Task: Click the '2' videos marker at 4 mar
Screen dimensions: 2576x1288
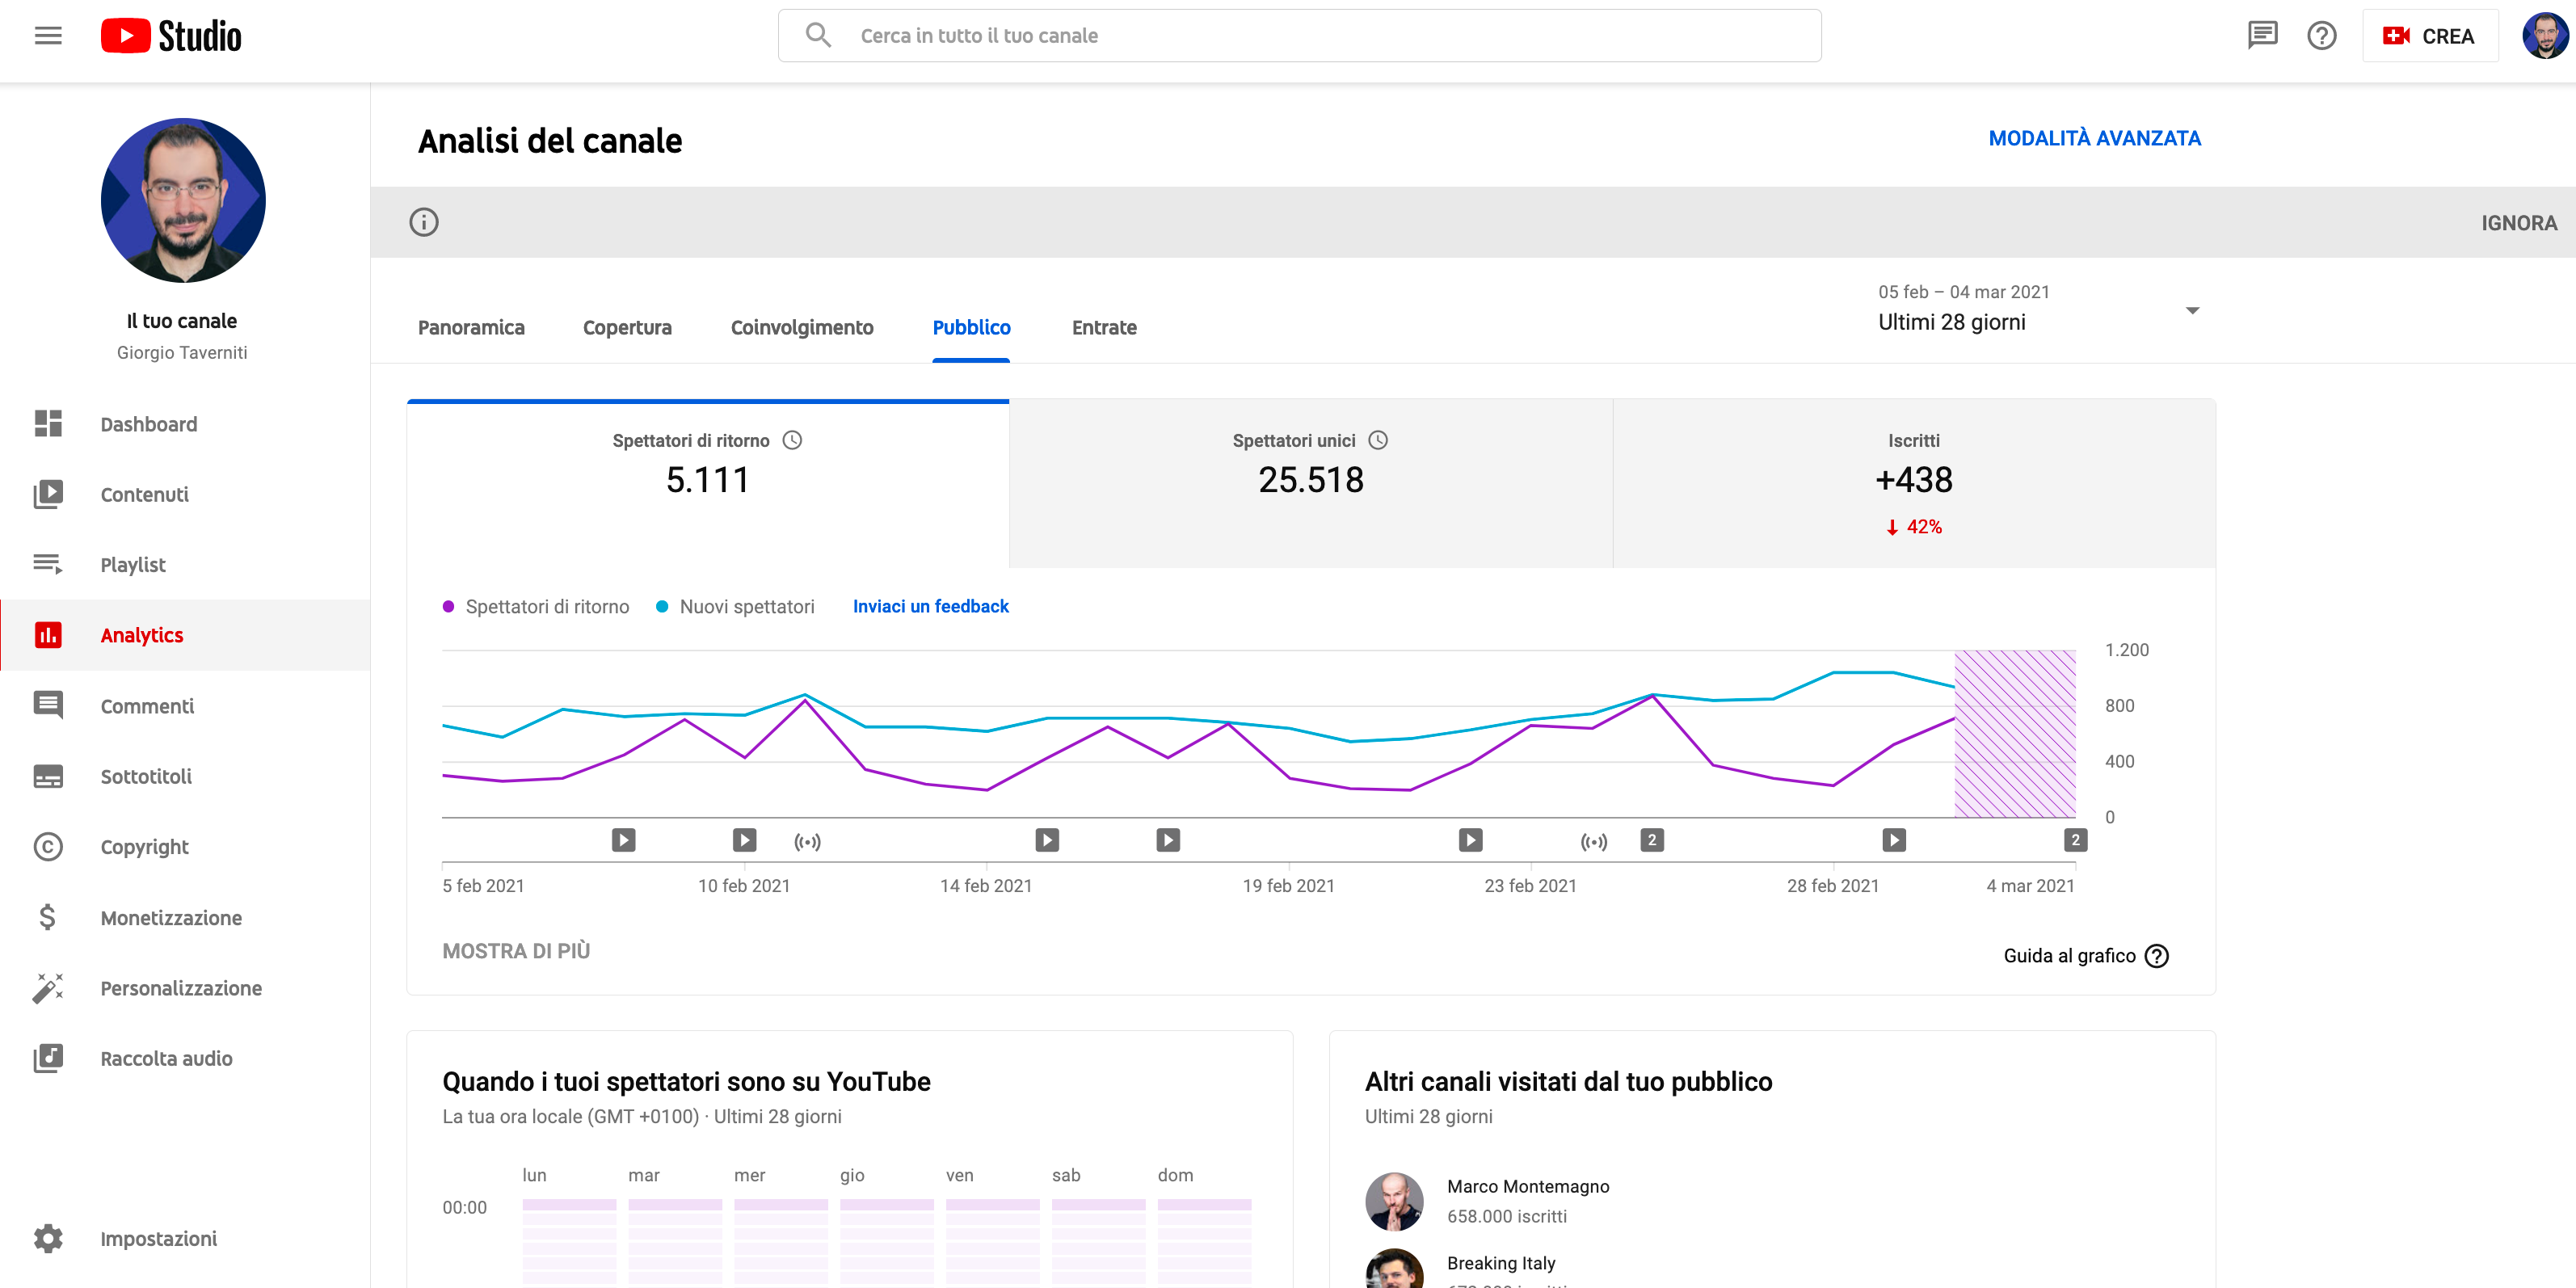Action: click(2075, 840)
